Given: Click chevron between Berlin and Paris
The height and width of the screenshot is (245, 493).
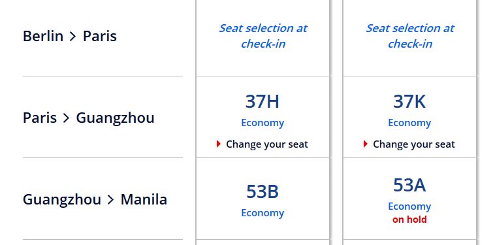Looking at the screenshot, I should click(x=72, y=37).
